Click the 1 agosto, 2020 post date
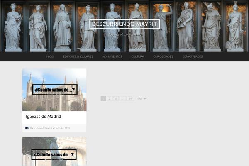249x166 pixels. pyautogui.click(x=62, y=128)
